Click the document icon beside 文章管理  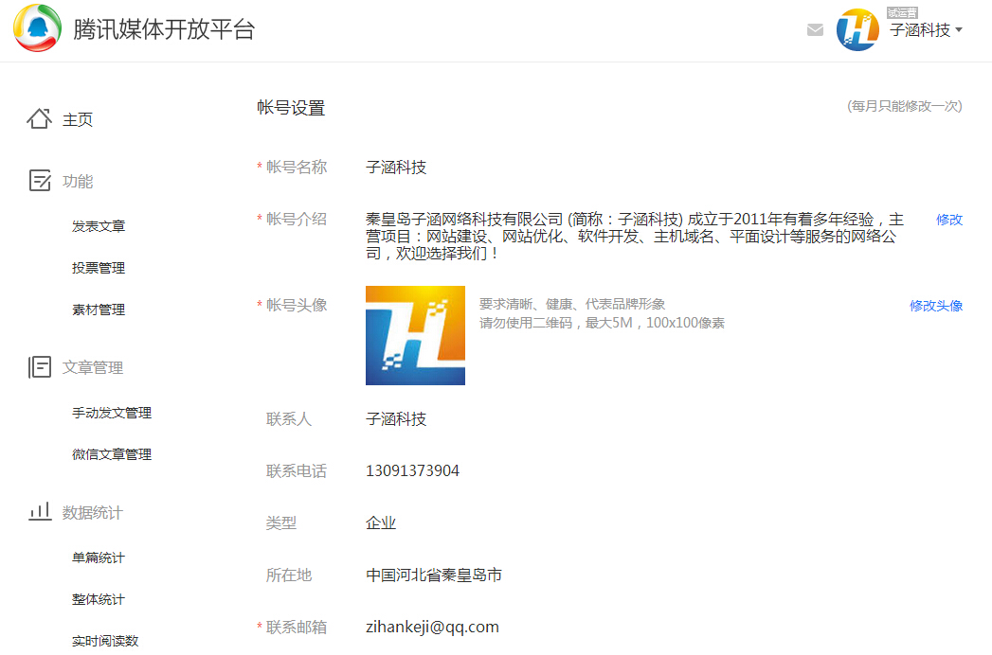(39, 367)
